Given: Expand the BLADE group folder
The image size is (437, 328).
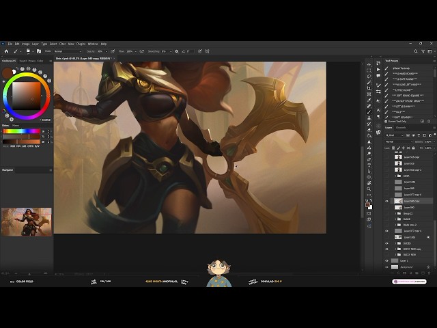Looking at the screenshot, I should (x=395, y=219).
